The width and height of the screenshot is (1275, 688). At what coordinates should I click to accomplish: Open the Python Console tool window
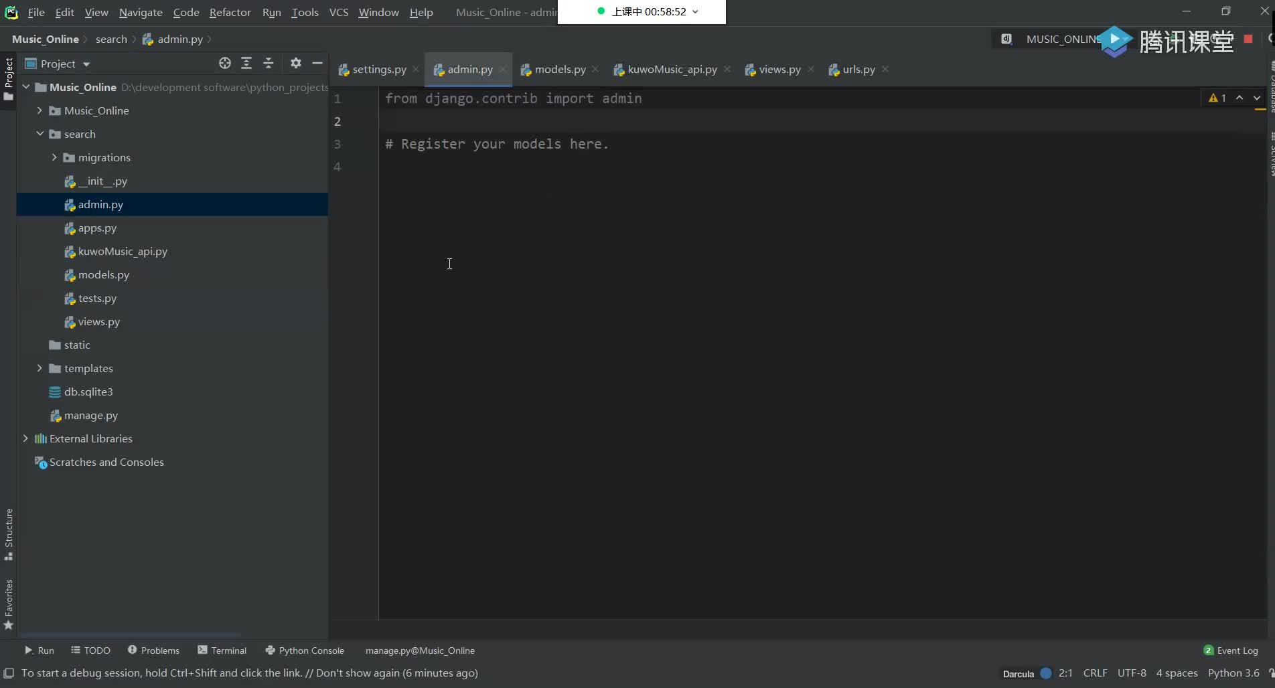[305, 651]
